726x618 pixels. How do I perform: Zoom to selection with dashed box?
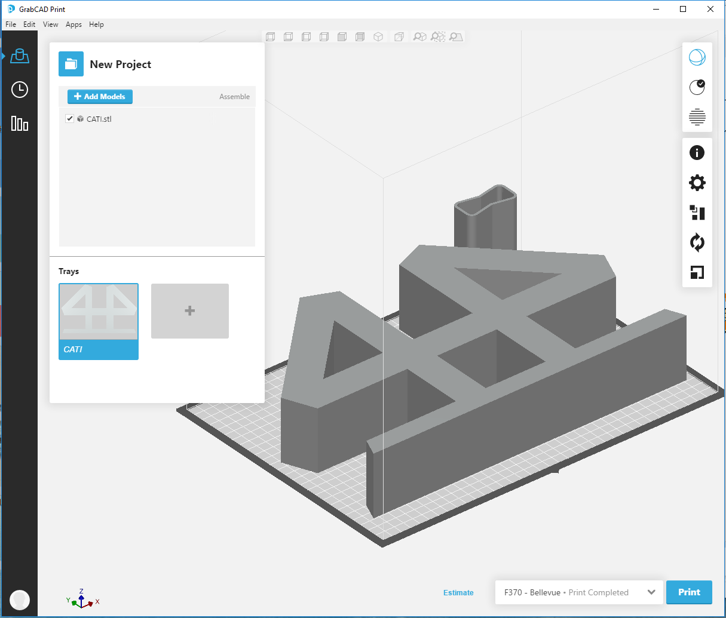[x=438, y=37]
